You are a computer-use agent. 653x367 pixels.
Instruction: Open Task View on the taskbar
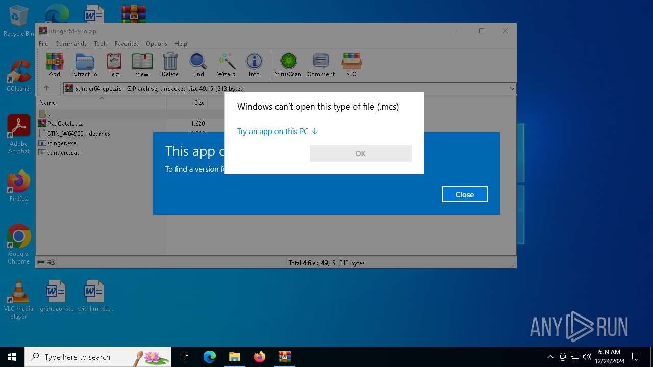tap(184, 357)
